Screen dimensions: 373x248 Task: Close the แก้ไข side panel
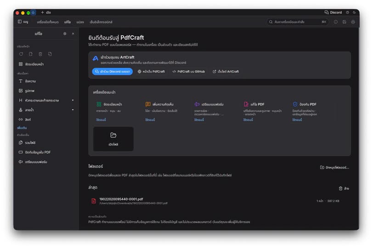(73, 34)
